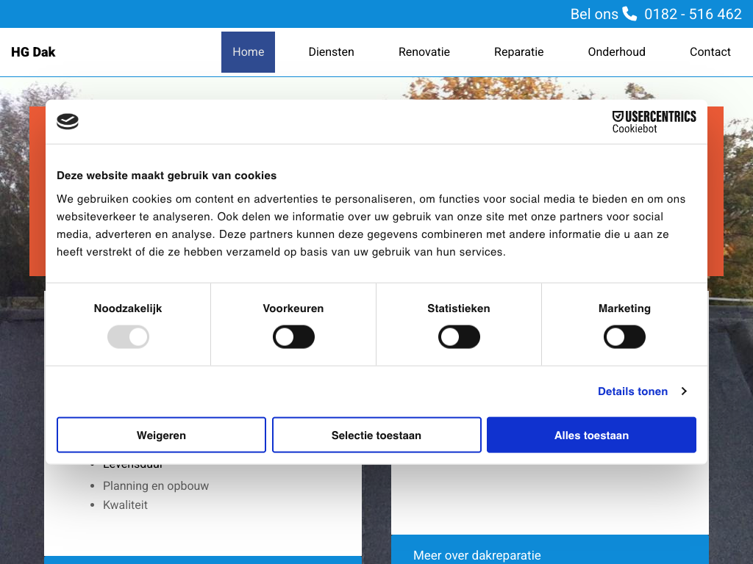
Task: Call the phone number 0182 - 516 462
Action: [693, 14]
